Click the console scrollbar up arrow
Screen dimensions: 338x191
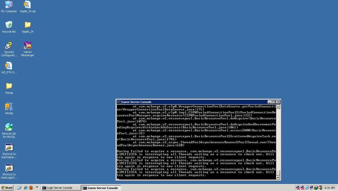click(278, 107)
